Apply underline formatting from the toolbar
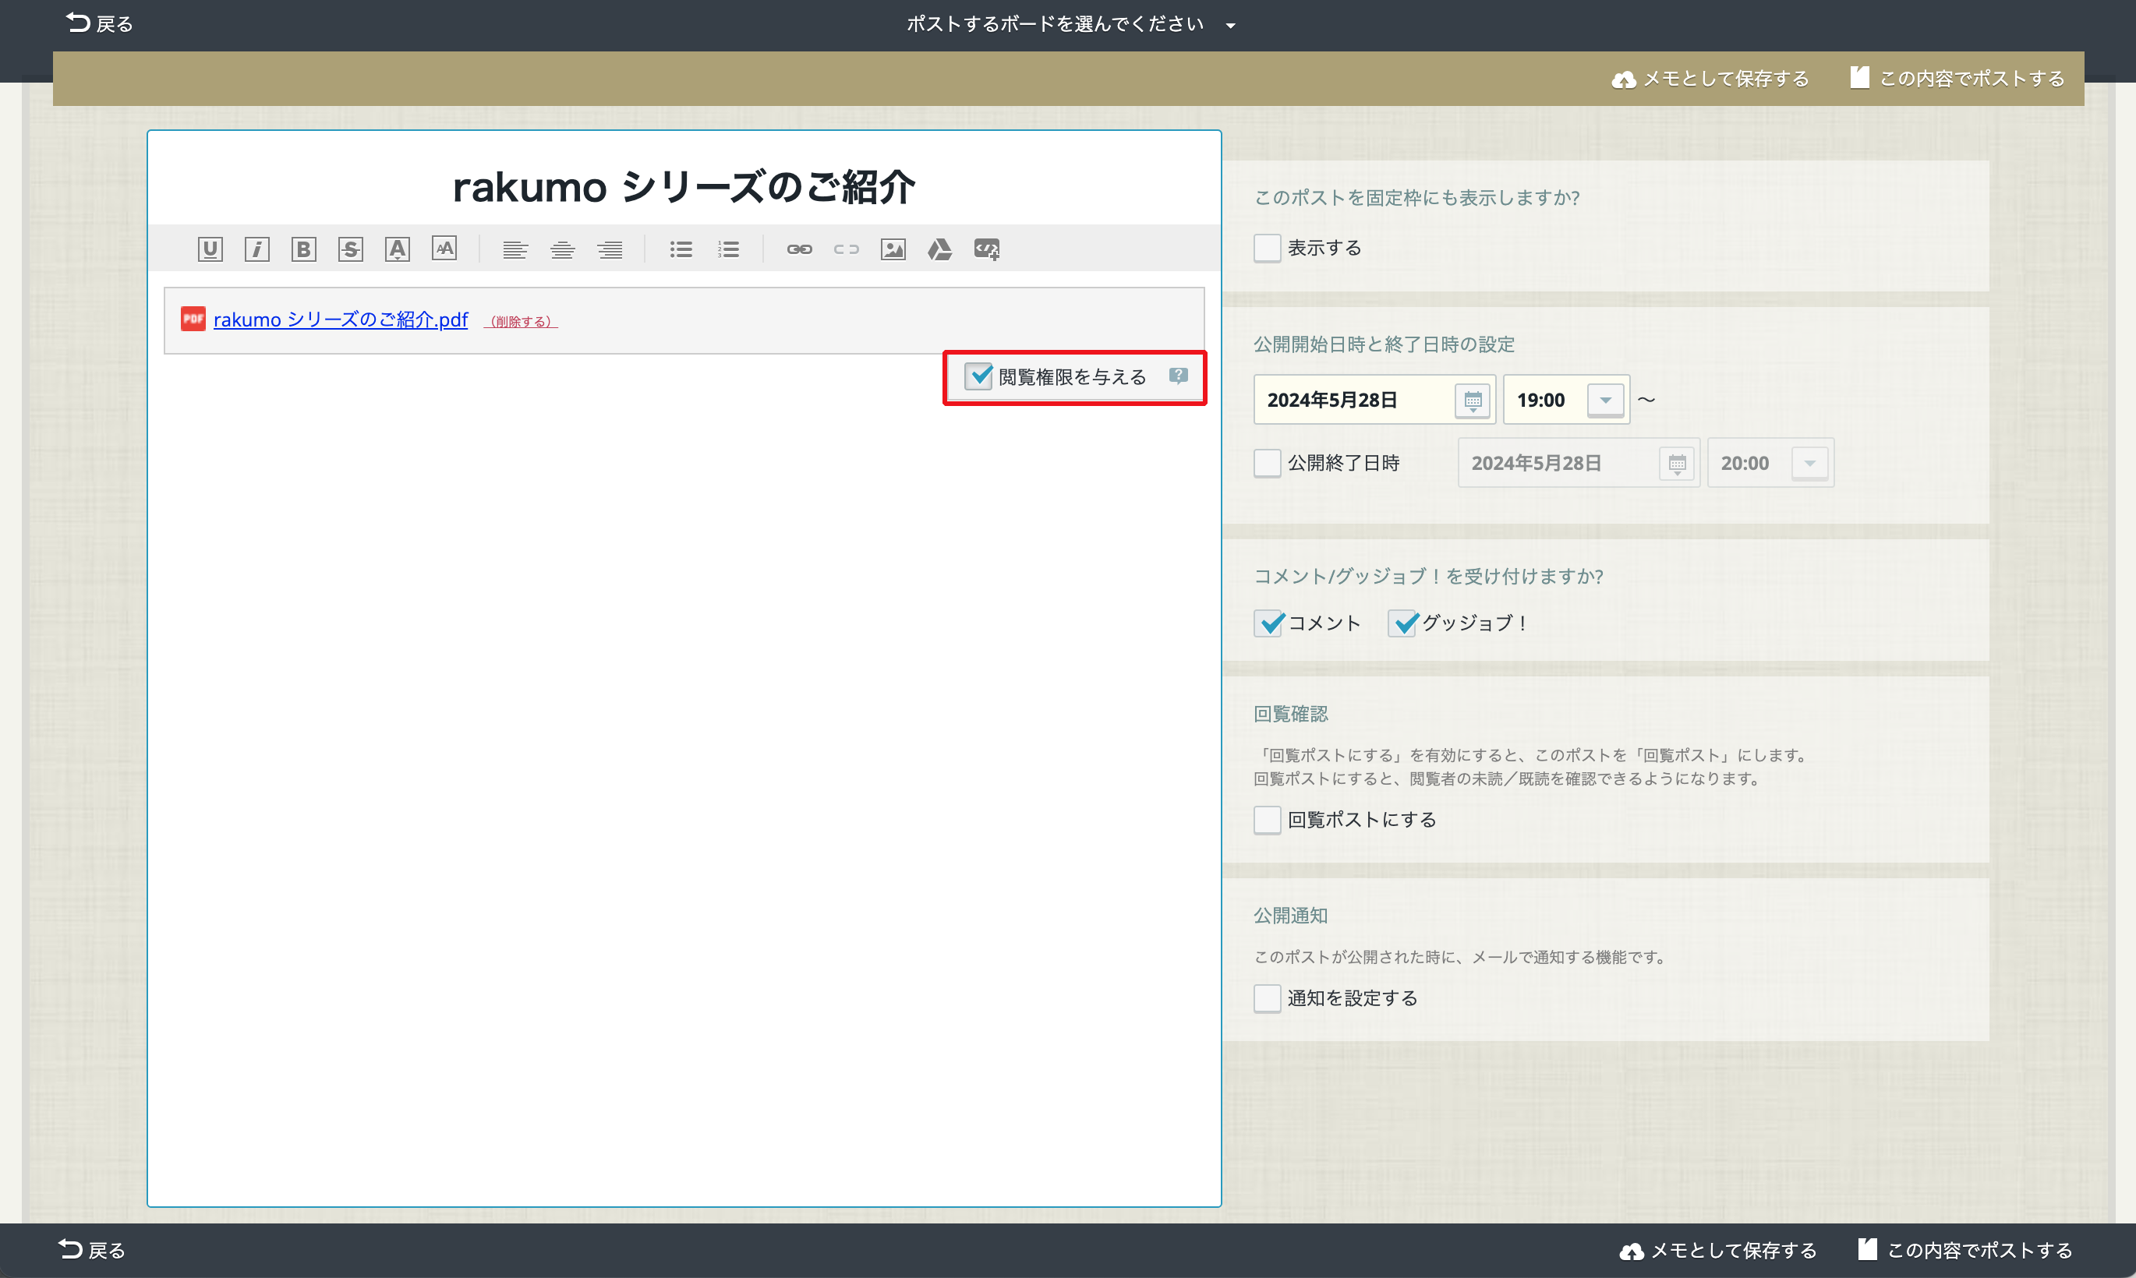Screen dimensions: 2136x1278 click(x=210, y=249)
